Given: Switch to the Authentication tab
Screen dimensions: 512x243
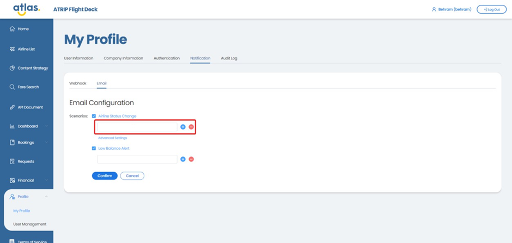Looking at the screenshot, I should (166, 58).
